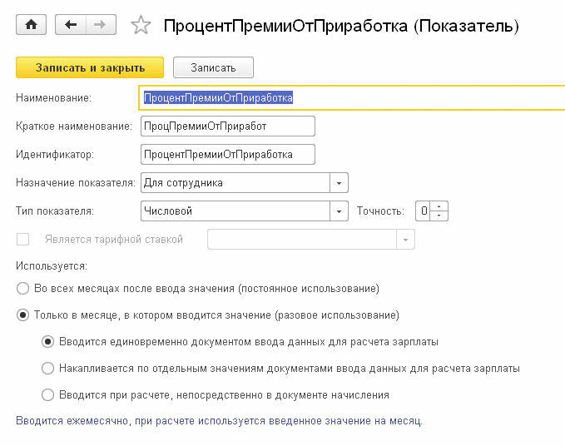Image resolution: width=565 pixels, height=446 pixels.
Task: Choose Вводится единовременно документом ввода данных
Action: 47,341
